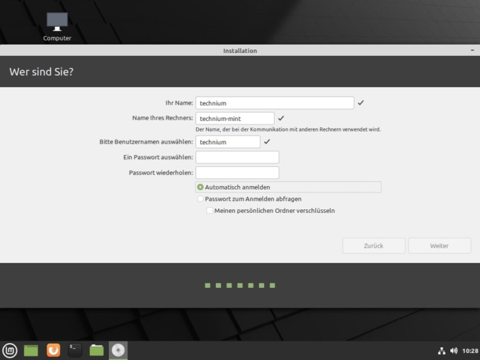480x360 pixels.
Task: Click the Show Desktop taskbar icon
Action: [31, 350]
